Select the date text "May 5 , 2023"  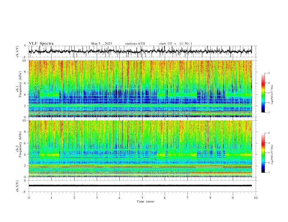[x=101, y=44]
